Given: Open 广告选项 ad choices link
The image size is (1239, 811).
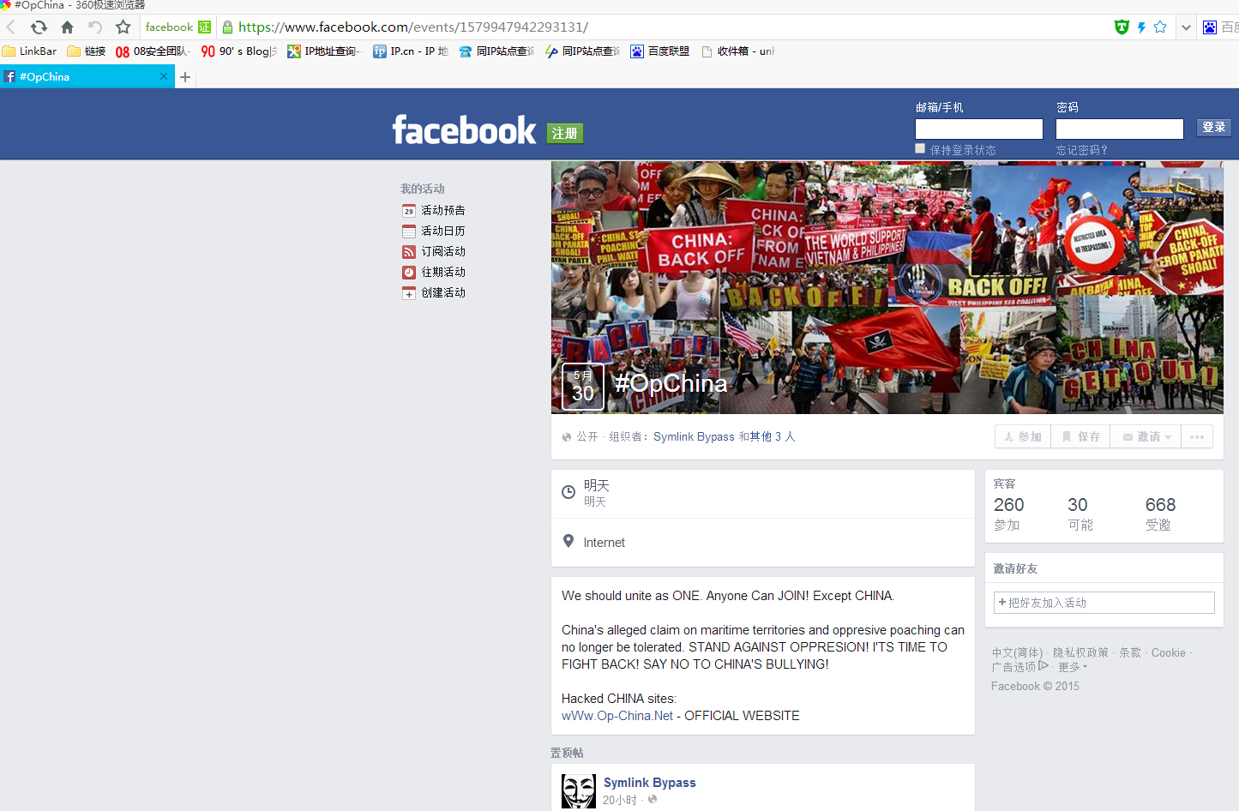Looking at the screenshot, I should click(x=1019, y=666).
